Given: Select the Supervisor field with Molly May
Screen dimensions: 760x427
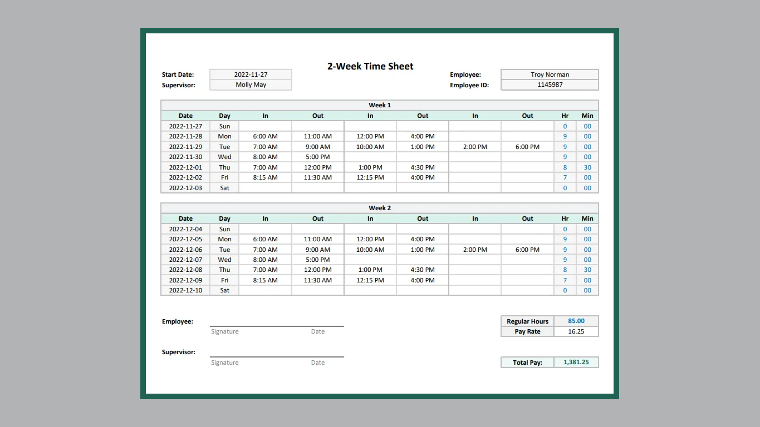Looking at the screenshot, I should pos(251,85).
